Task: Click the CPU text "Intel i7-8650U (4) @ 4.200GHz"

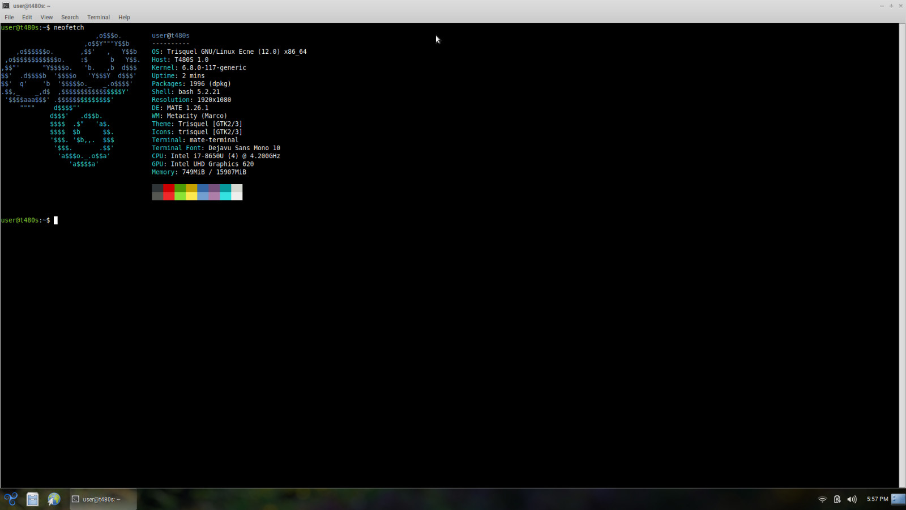Action: [225, 156]
